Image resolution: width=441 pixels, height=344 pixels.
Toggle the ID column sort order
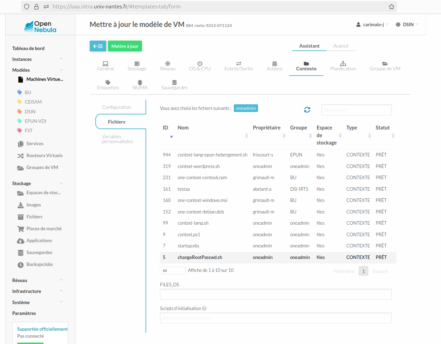171,136
